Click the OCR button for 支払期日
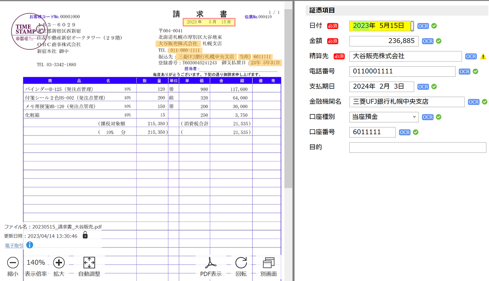Image resolution: width=489 pixels, height=281 pixels. (423, 87)
